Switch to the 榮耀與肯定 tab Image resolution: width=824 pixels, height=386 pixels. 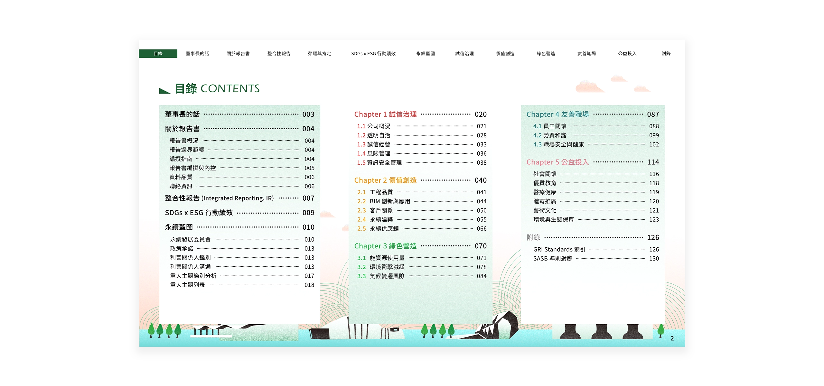click(x=320, y=54)
